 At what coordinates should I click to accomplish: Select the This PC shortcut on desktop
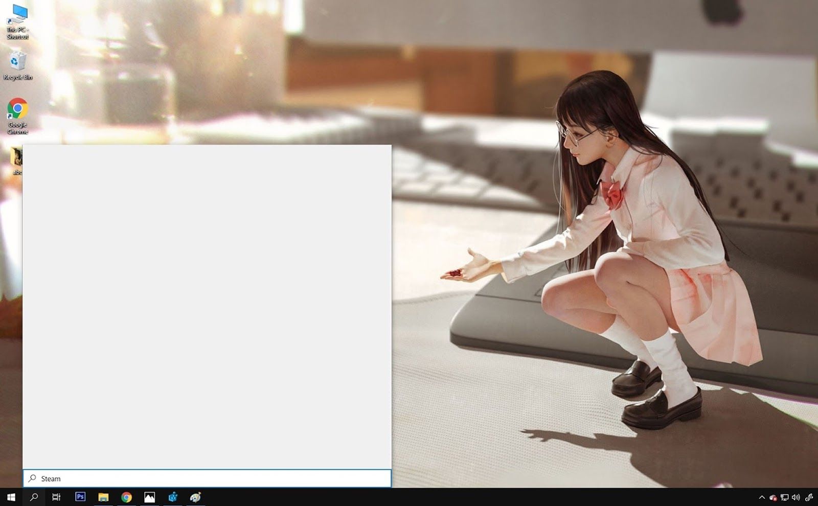[18, 21]
